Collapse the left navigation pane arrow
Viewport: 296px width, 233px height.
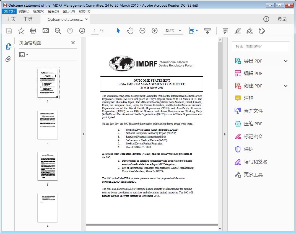tap(84, 134)
